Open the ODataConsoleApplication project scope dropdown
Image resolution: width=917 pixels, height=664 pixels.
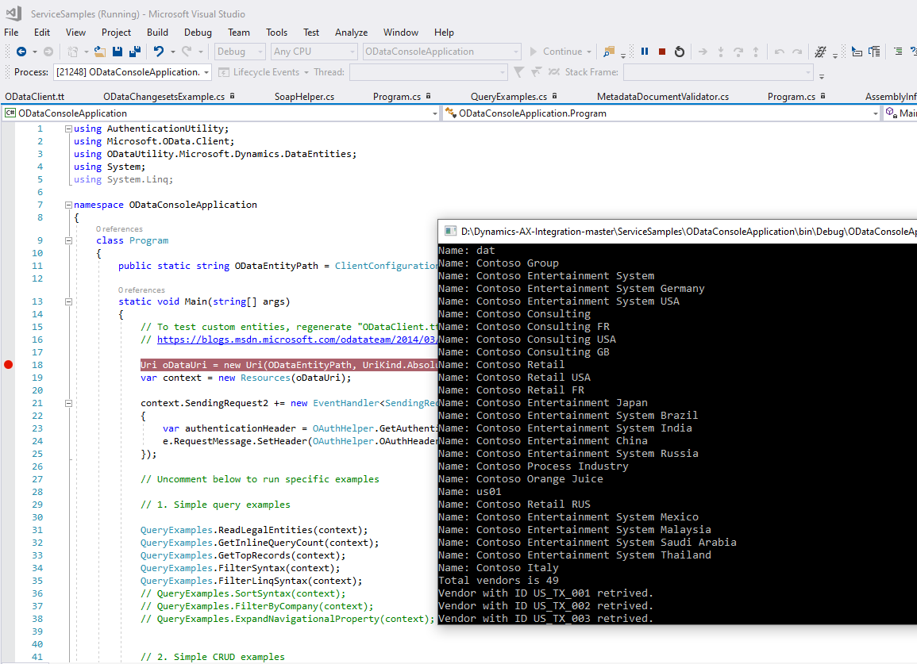(x=221, y=113)
